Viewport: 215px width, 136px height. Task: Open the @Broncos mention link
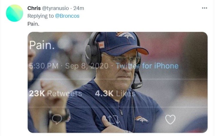click(x=67, y=16)
